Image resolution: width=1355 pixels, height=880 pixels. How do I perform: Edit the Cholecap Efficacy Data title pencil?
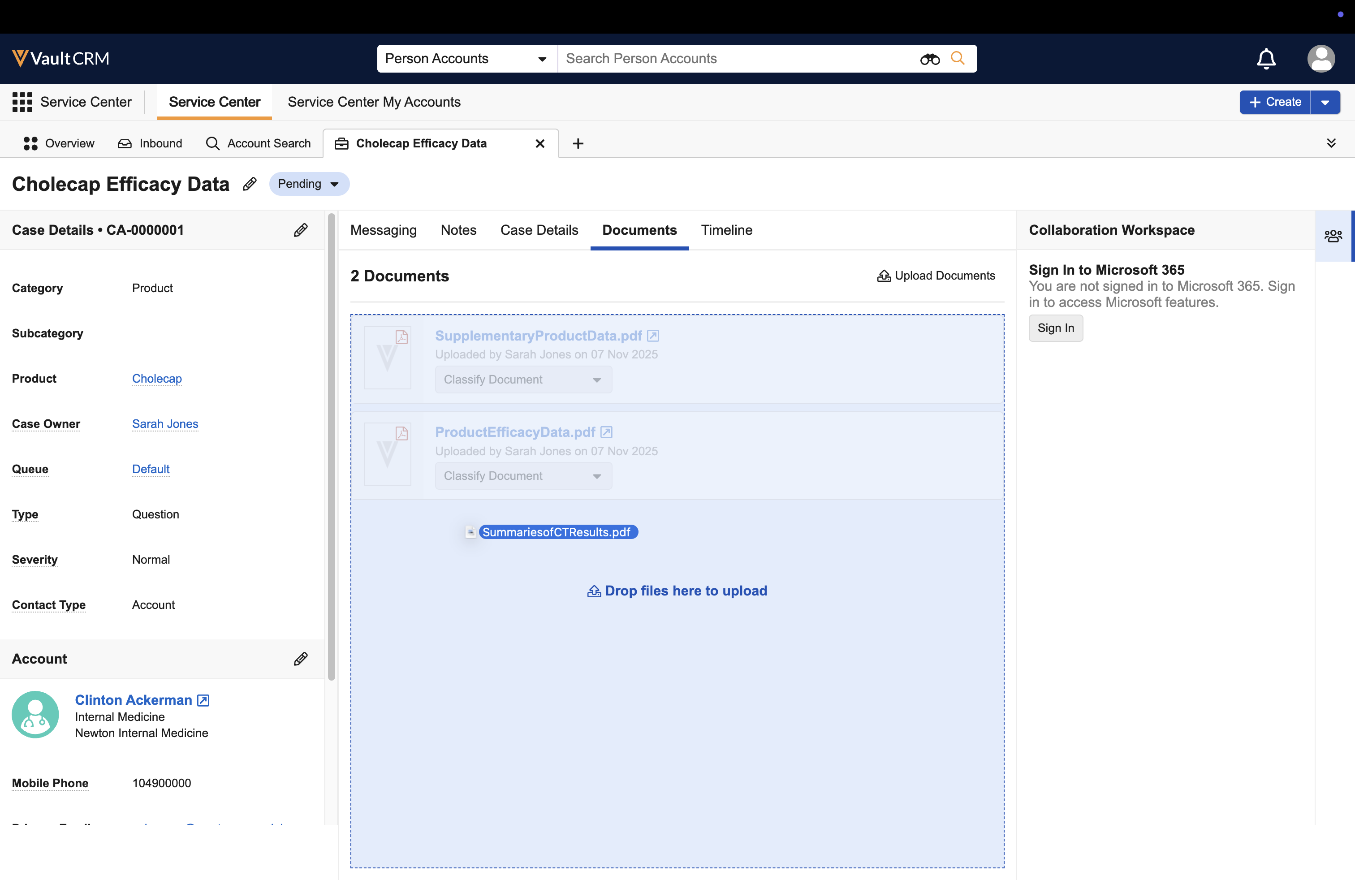tap(250, 184)
